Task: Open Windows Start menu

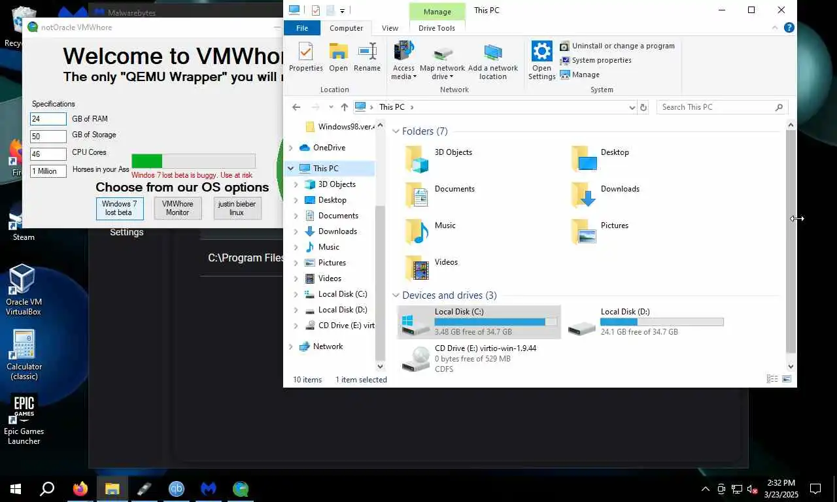Action: 16,488
